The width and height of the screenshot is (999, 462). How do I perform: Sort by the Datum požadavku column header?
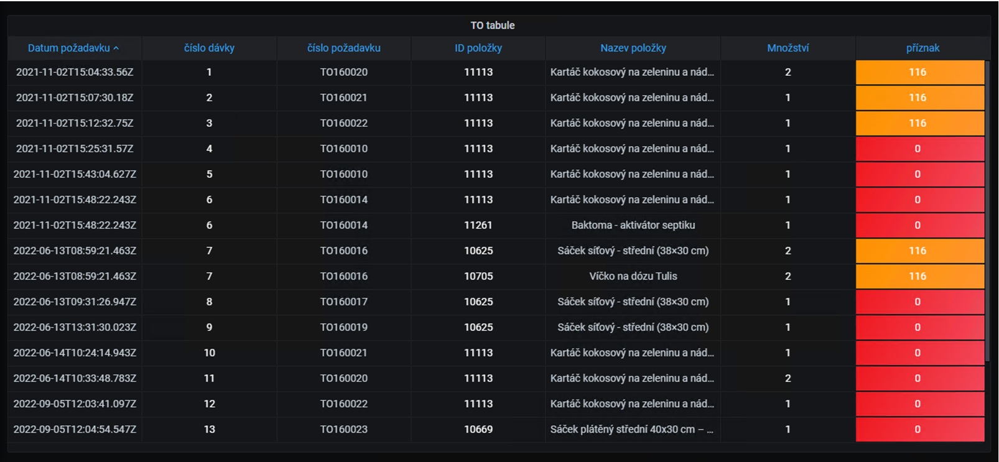click(68, 48)
